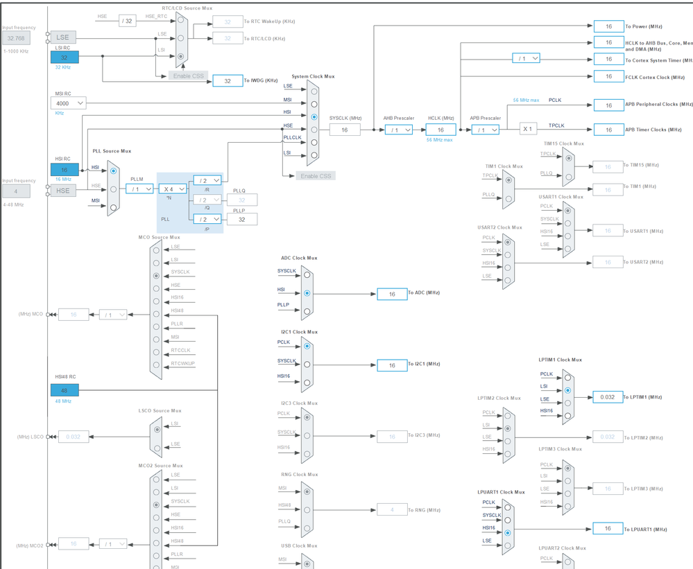Screen dimensions: 693x569
Task: Click the To ADC (MHz) value field
Action: 392,294
